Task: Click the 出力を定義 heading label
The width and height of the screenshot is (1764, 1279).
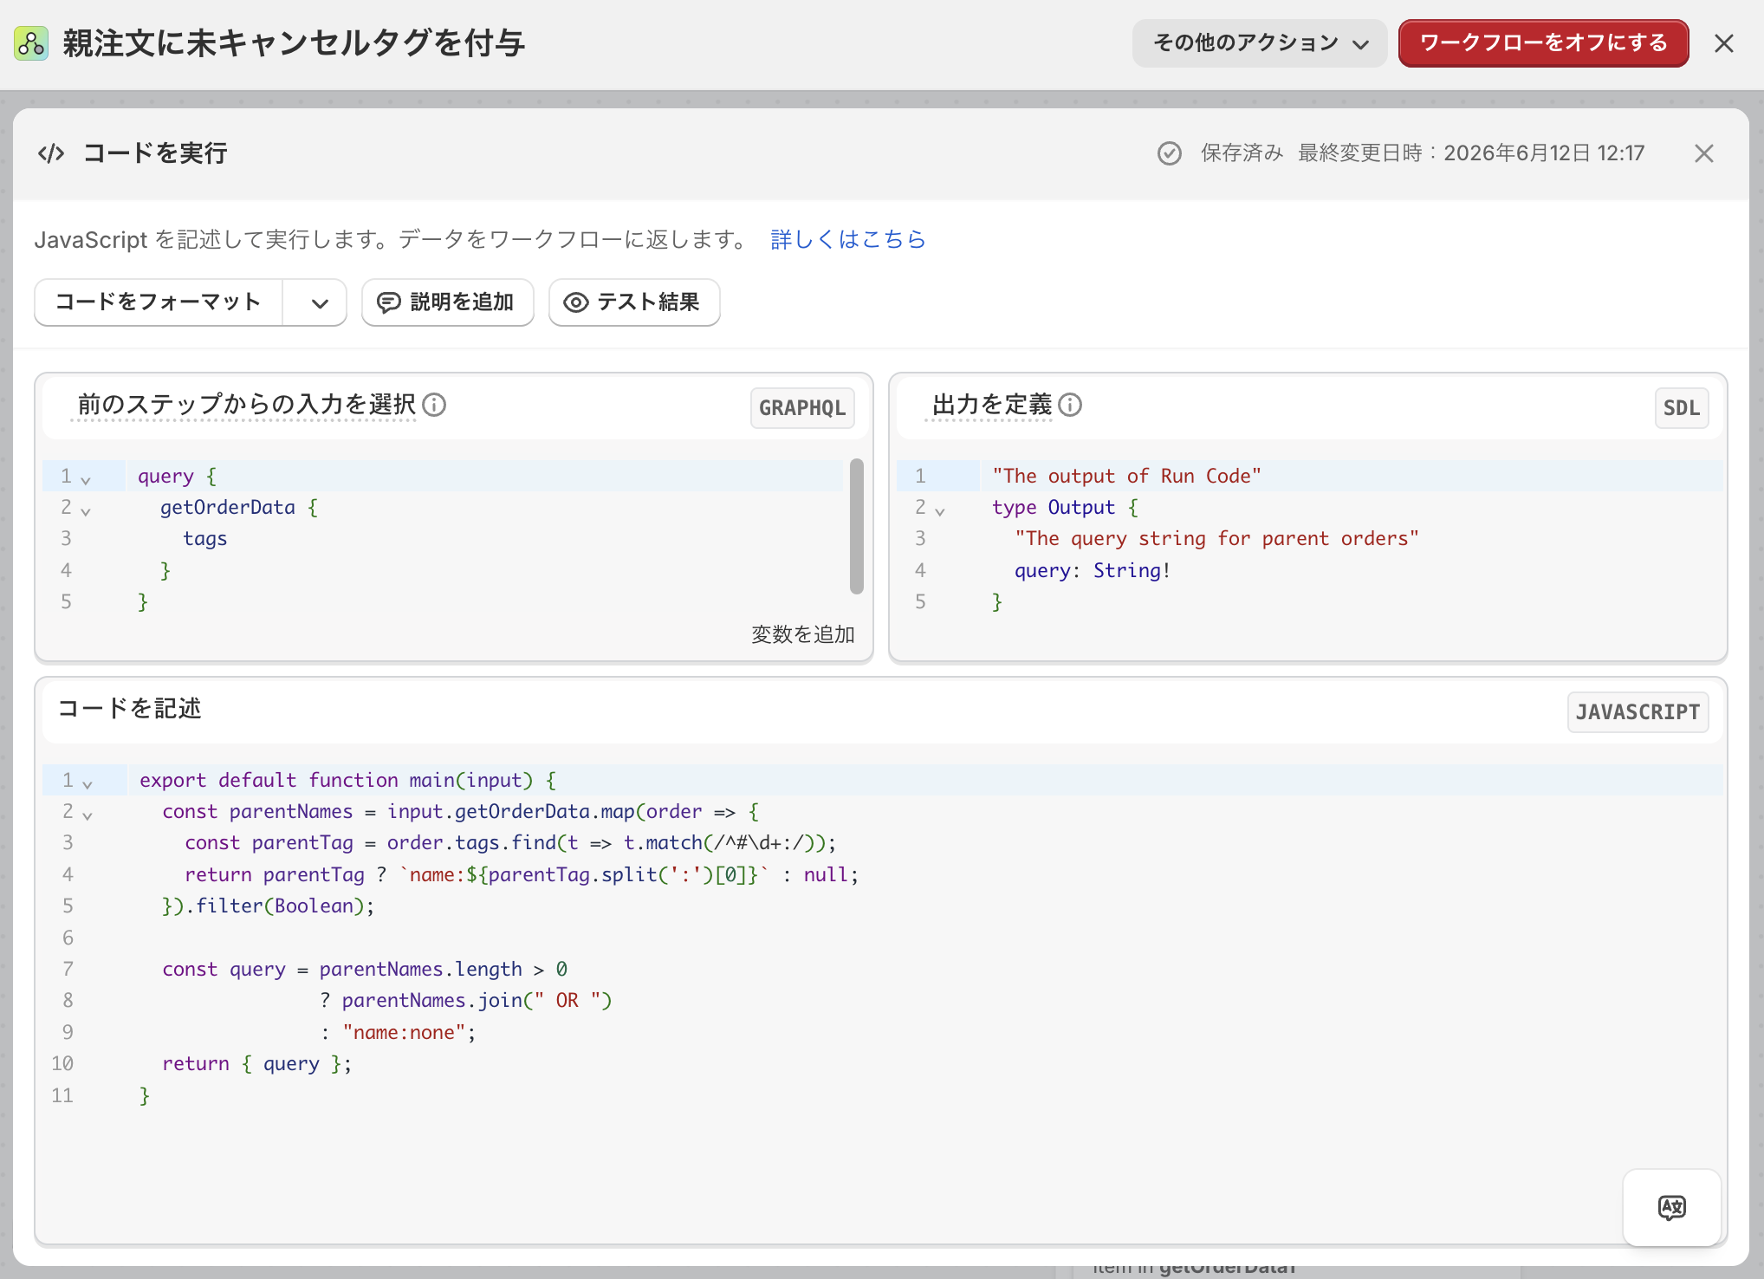Action: [991, 405]
